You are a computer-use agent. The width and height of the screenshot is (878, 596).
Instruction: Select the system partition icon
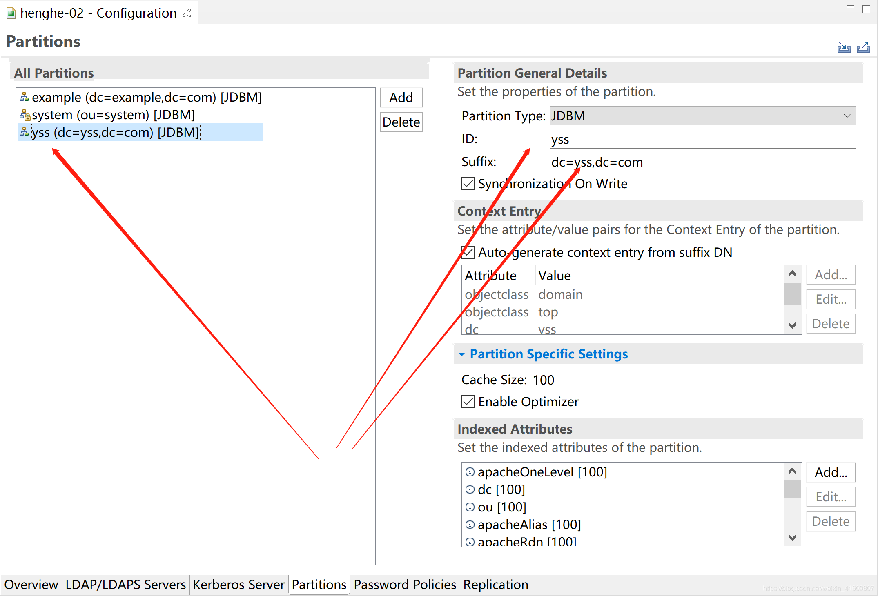(25, 115)
